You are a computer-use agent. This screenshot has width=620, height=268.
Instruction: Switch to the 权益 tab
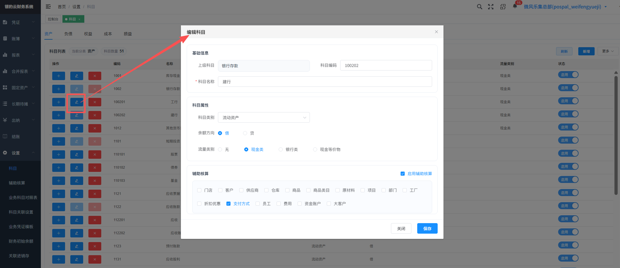click(x=88, y=34)
